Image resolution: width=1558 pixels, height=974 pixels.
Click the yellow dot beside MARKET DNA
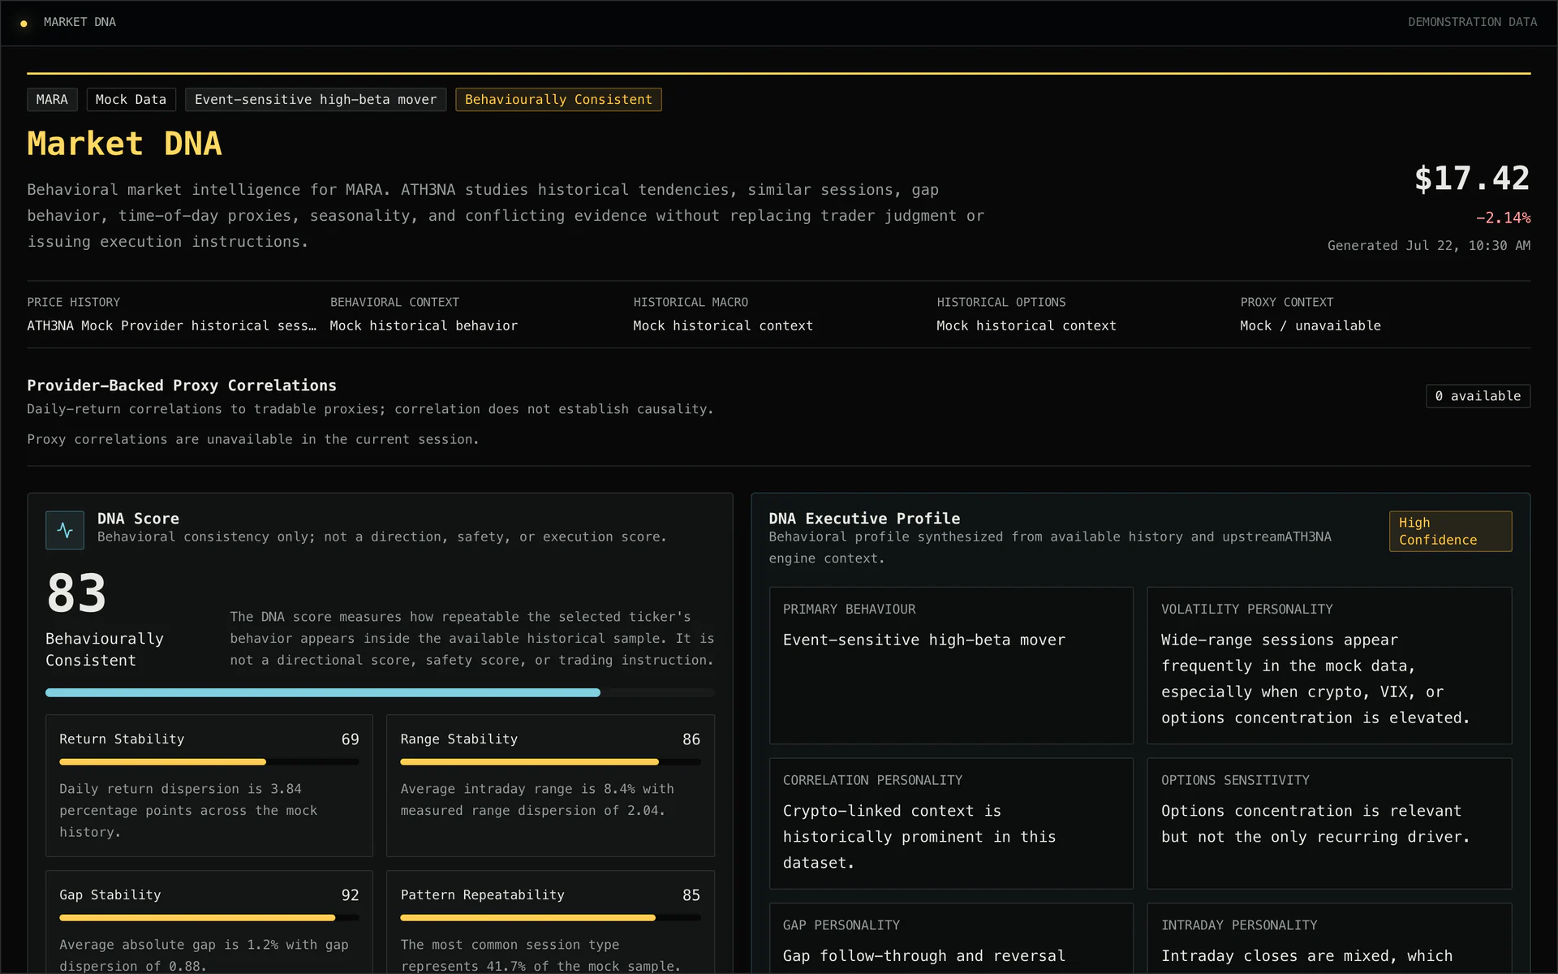coord(24,23)
